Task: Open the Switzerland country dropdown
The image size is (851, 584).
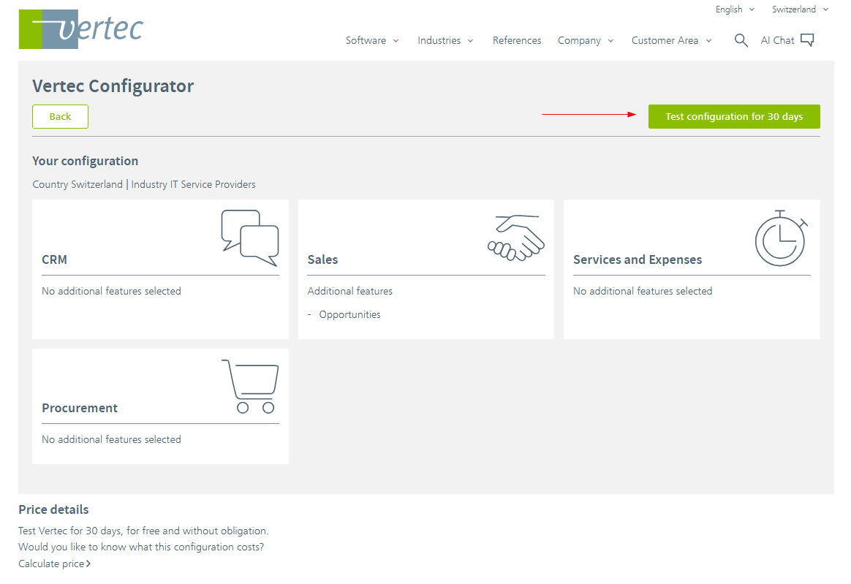Action: (800, 10)
